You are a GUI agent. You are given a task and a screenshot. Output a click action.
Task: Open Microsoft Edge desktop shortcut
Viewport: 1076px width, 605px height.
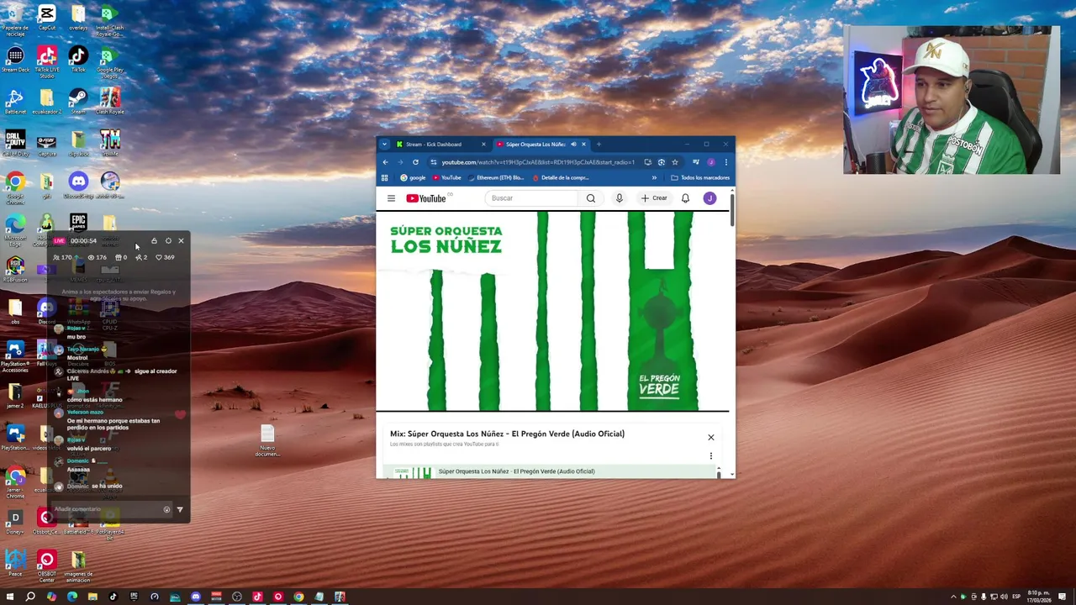point(15,230)
